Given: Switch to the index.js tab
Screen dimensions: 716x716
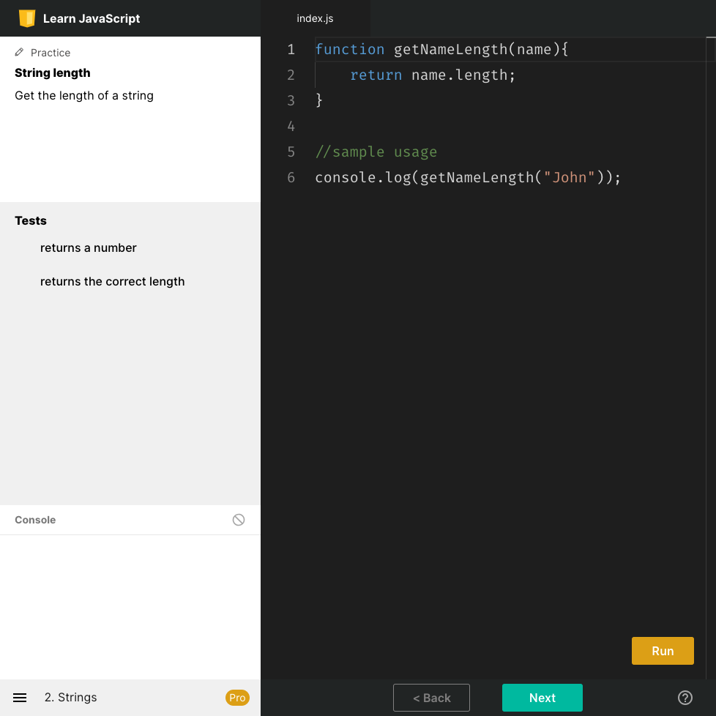Looking at the screenshot, I should [x=315, y=18].
